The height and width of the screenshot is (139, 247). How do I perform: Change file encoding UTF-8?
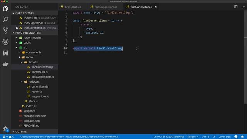(205, 137)
